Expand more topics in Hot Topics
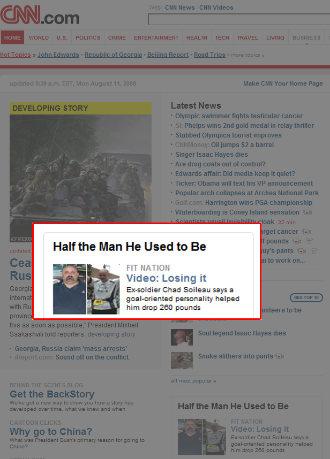The width and height of the screenshot is (330, 459). tap(247, 55)
